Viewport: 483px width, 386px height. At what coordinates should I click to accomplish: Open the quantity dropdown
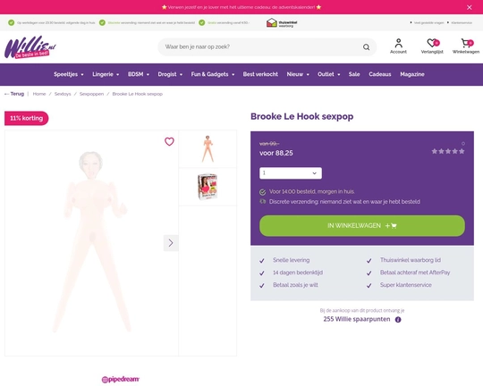coord(291,173)
